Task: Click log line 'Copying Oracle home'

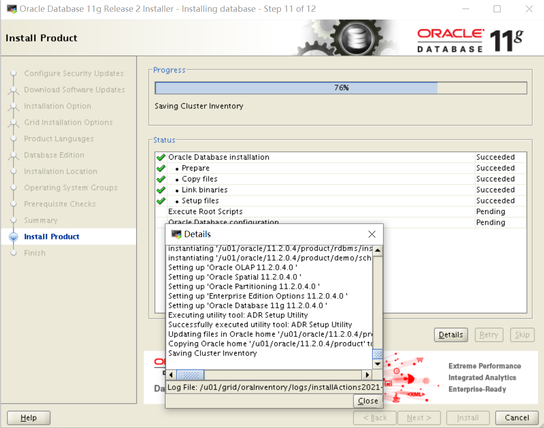Action: click(x=271, y=344)
